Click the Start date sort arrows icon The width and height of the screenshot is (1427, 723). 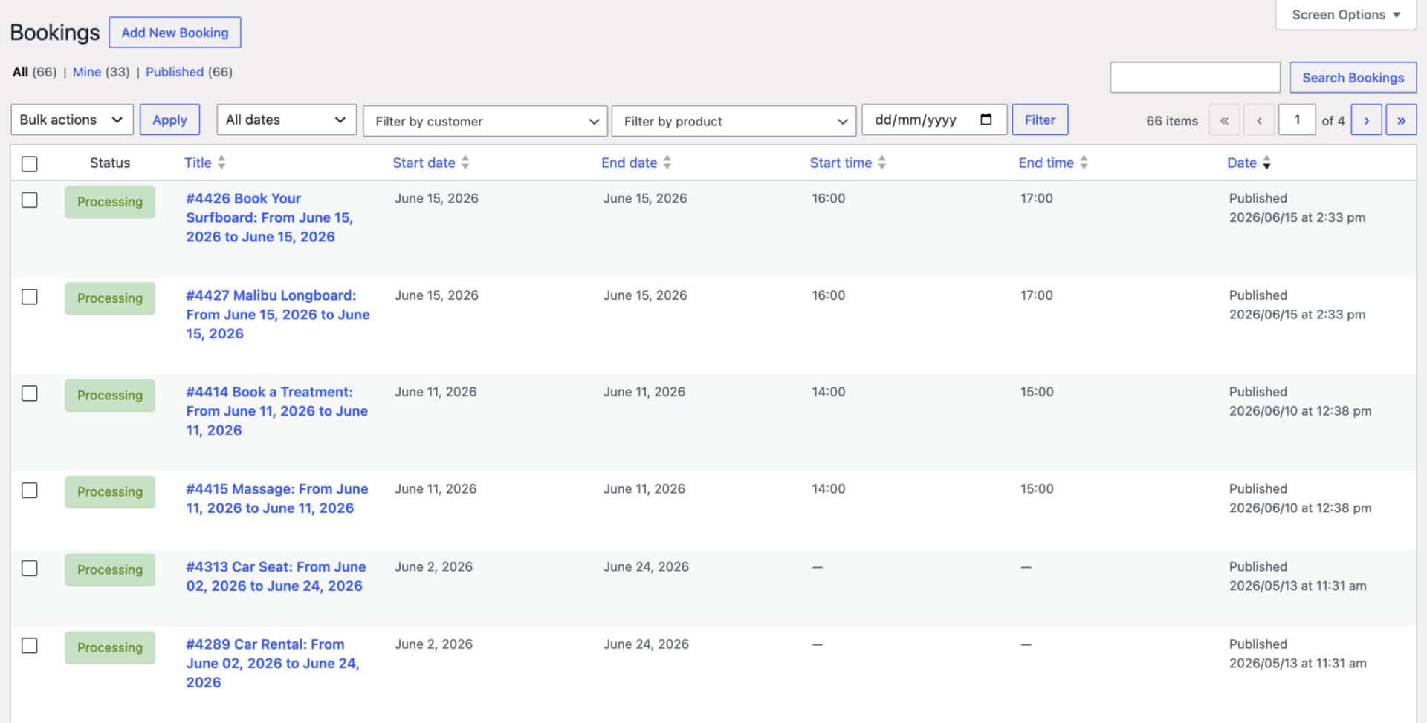[465, 163]
